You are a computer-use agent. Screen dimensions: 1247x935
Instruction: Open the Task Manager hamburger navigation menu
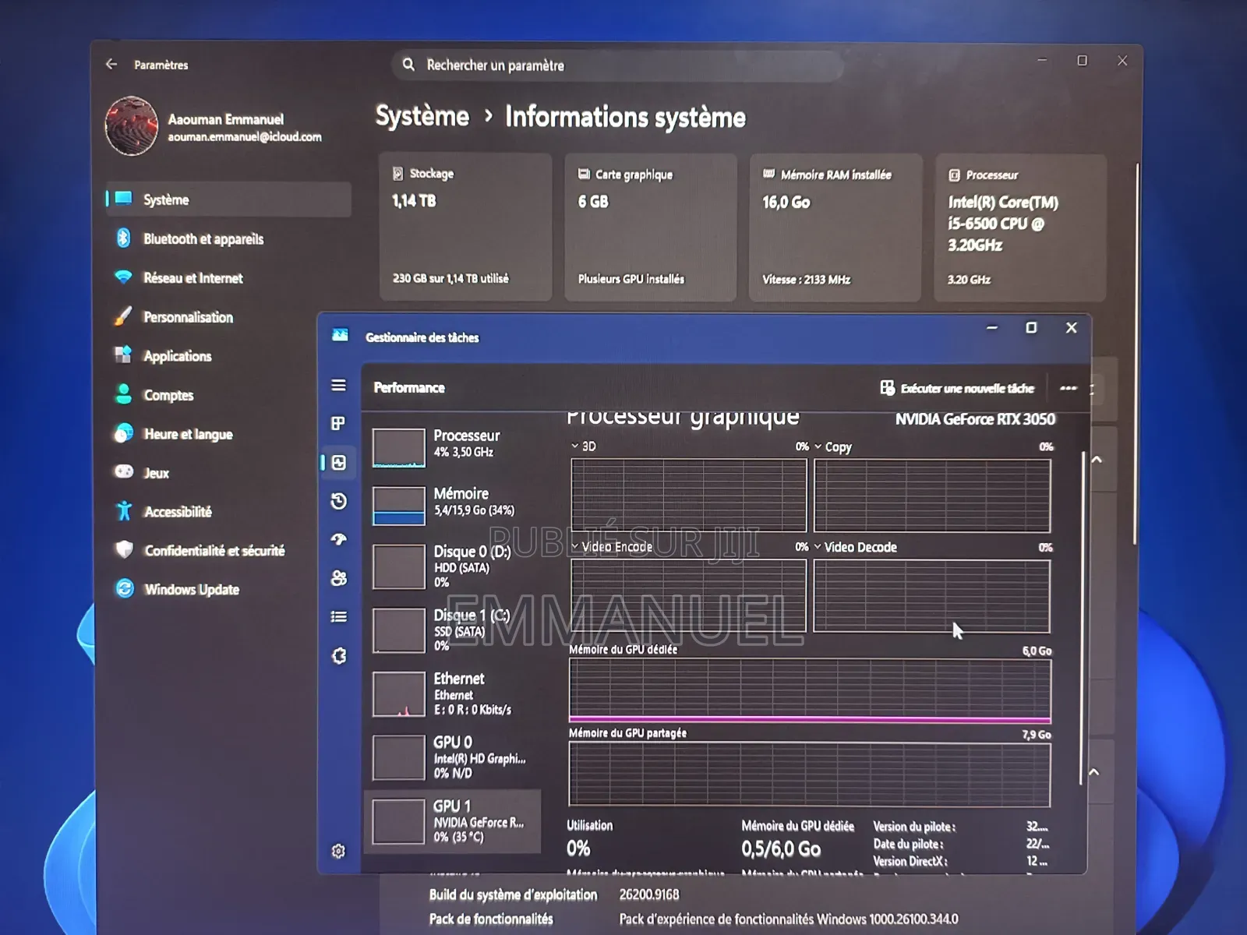tap(338, 386)
